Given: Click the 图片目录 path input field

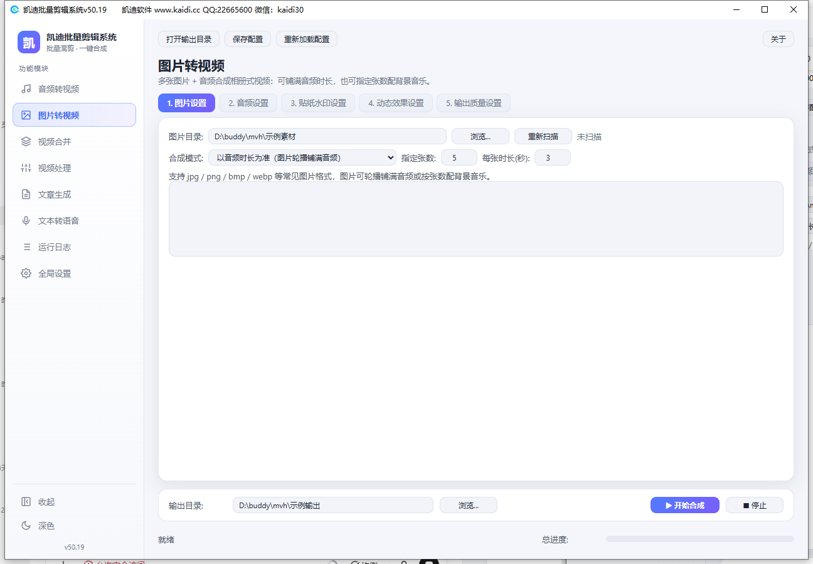Looking at the screenshot, I should (x=327, y=136).
